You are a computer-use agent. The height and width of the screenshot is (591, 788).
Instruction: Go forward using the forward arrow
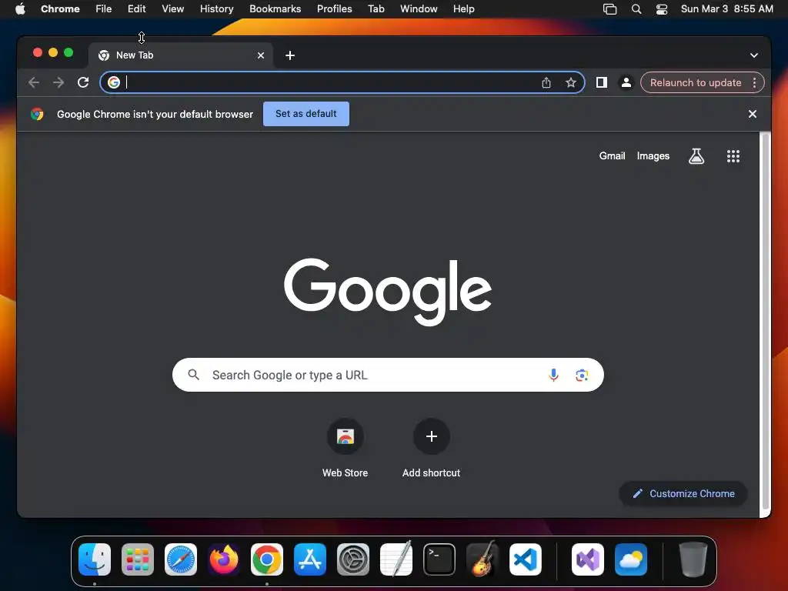(x=58, y=82)
